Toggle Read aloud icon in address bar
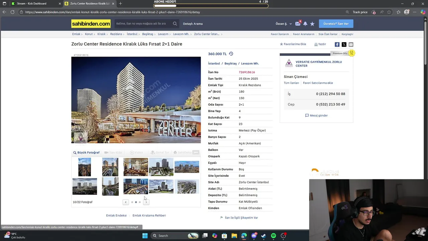428x241 pixels. (x=382, y=12)
